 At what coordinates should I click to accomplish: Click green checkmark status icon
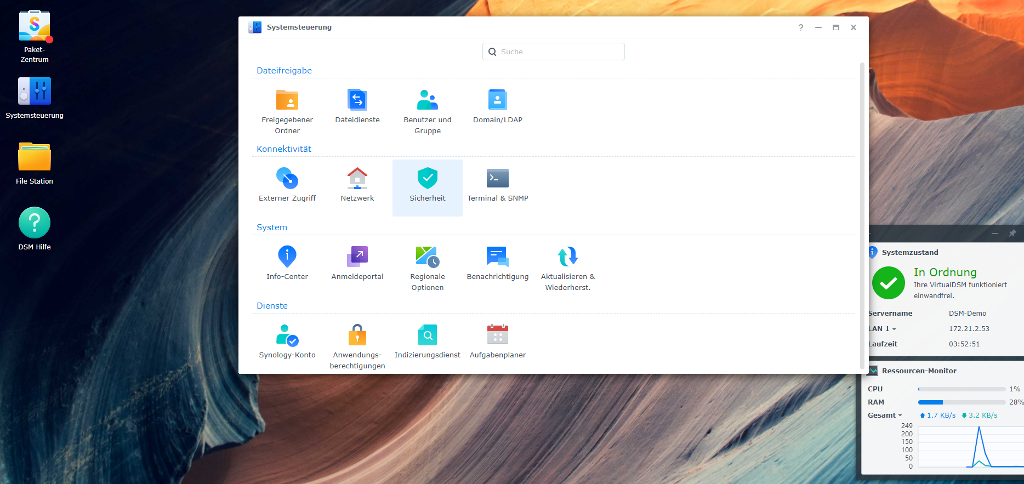point(889,283)
